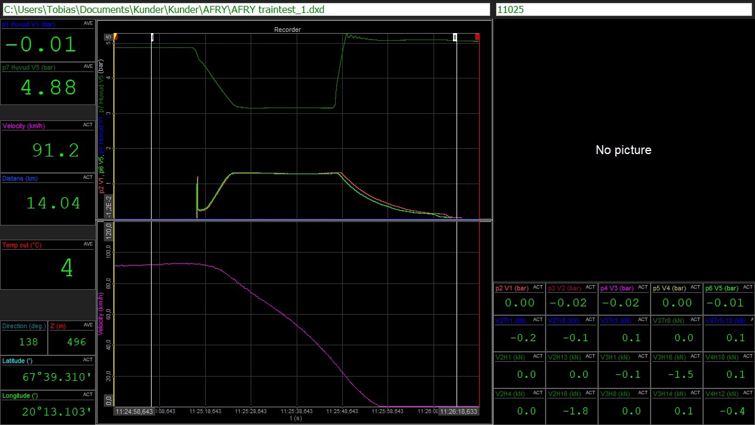Select the V2Tr1 (kN) meter

[x=519, y=334]
